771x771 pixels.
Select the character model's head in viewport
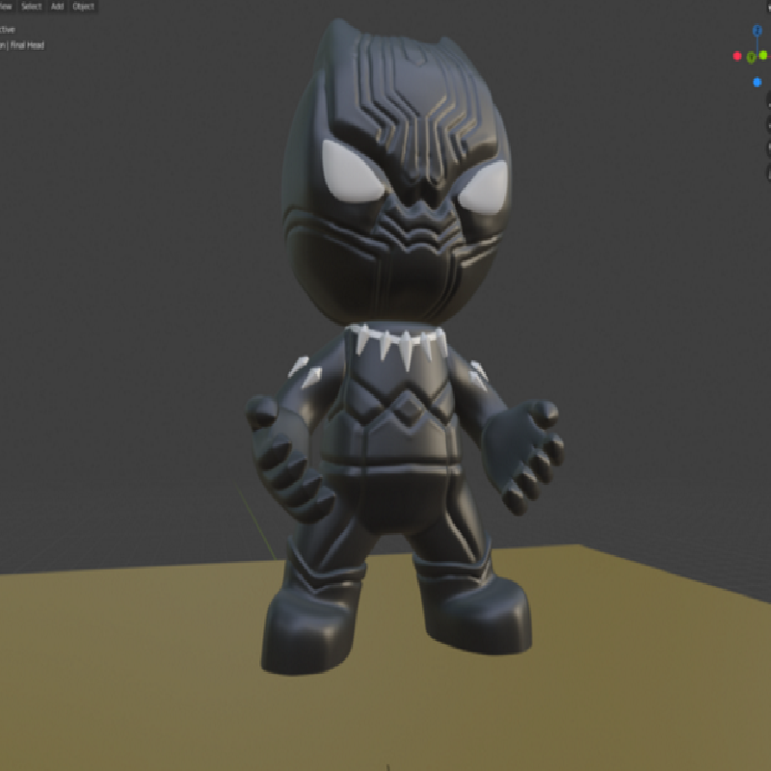pos(396,173)
